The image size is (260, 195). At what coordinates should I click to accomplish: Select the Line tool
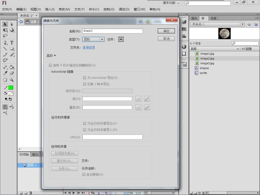[x=5, y=48]
